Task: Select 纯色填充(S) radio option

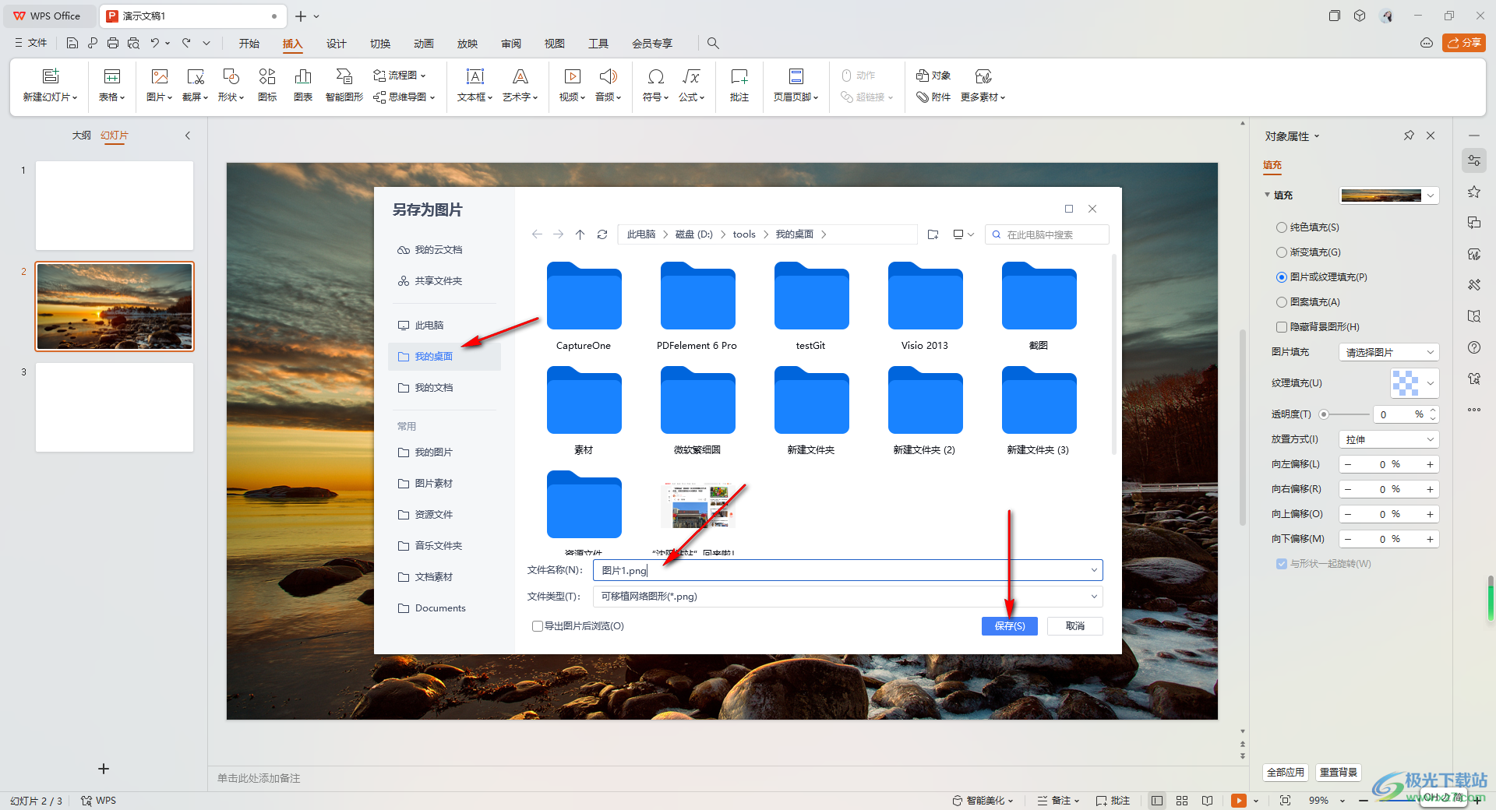Action: point(1281,227)
